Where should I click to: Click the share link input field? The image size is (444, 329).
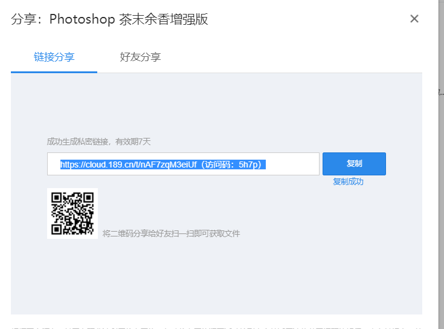(x=183, y=164)
